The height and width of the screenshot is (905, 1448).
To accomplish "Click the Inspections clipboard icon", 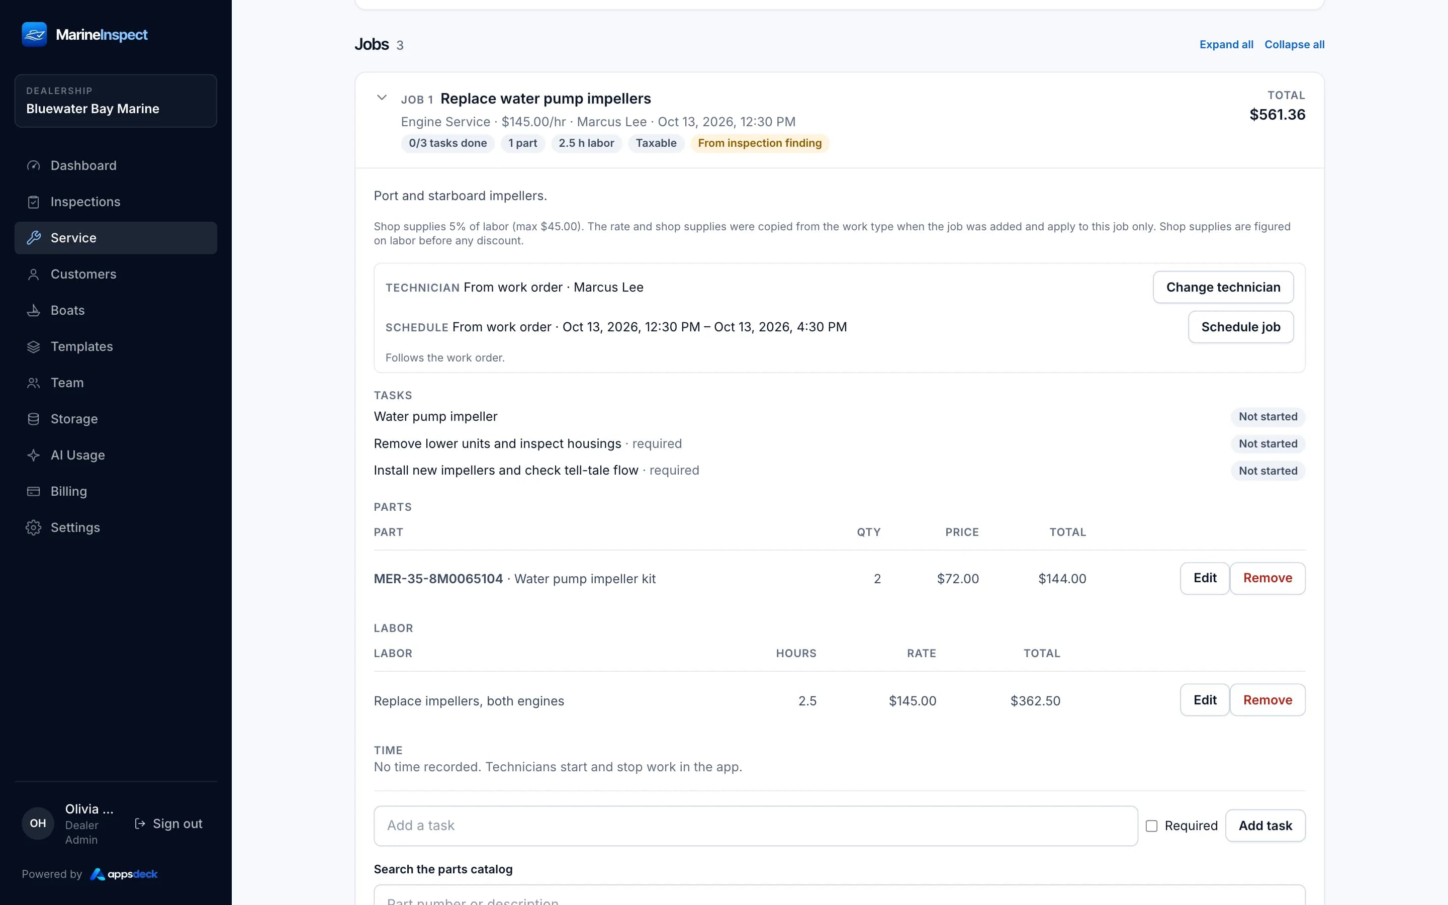I will [34, 202].
